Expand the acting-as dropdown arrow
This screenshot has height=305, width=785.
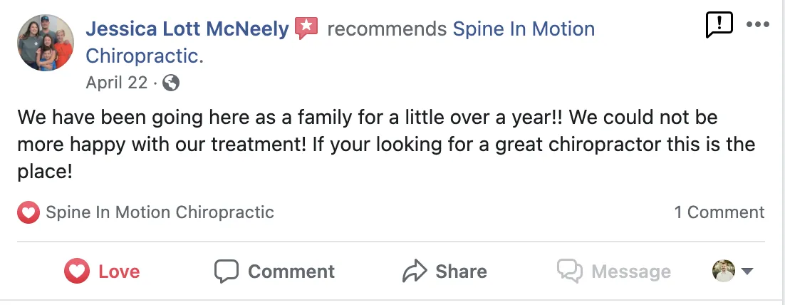(747, 272)
